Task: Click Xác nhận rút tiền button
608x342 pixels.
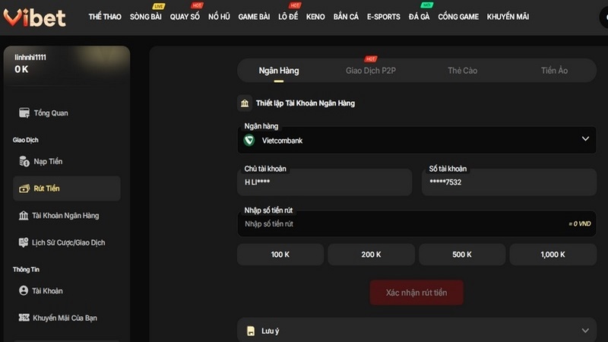Action: pos(416,293)
